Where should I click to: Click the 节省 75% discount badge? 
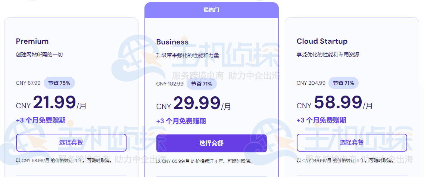(x=59, y=83)
